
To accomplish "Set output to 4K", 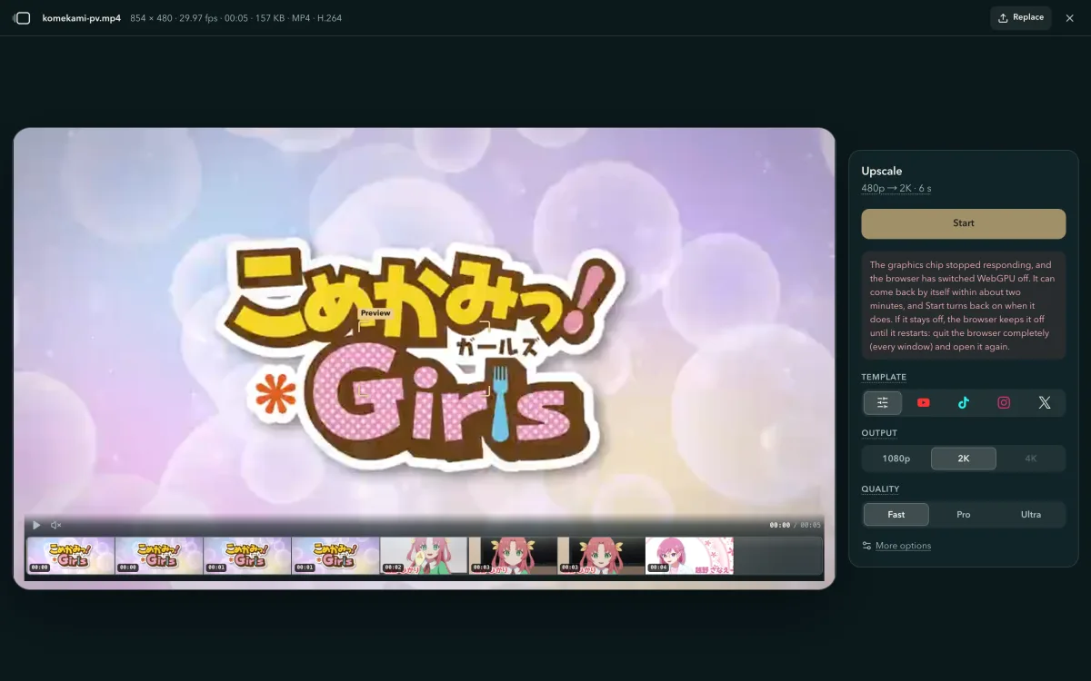I will [1031, 459].
